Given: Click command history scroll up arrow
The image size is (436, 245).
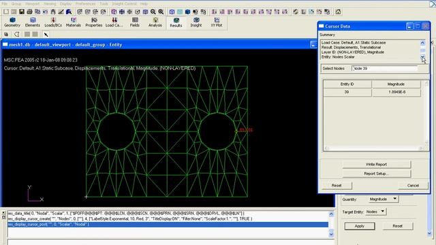Looking at the screenshot, I should tap(331, 214).
